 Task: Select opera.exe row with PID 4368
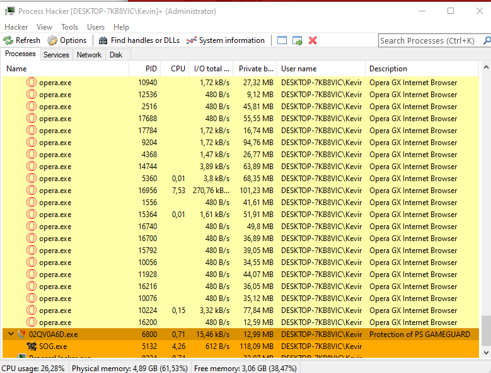click(241, 155)
